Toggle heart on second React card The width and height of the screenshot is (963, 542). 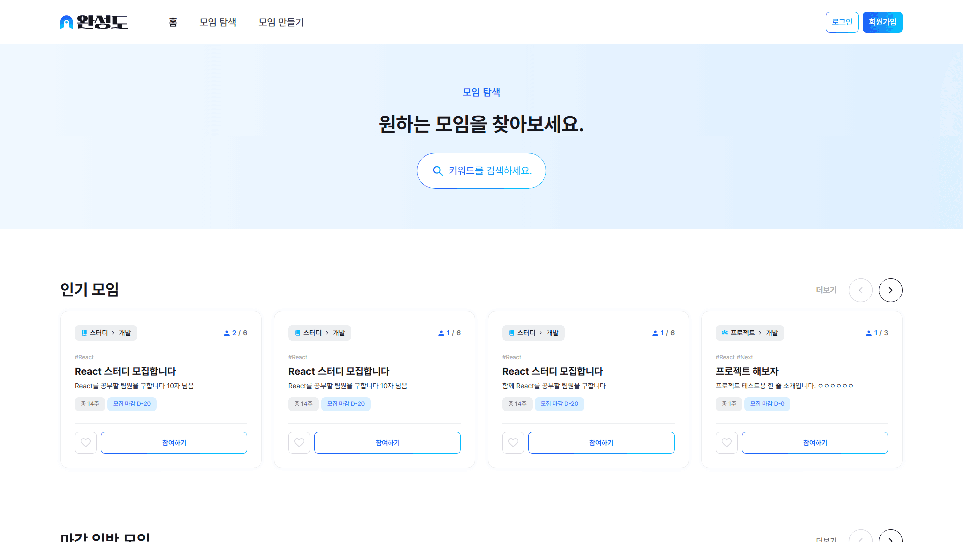[299, 443]
